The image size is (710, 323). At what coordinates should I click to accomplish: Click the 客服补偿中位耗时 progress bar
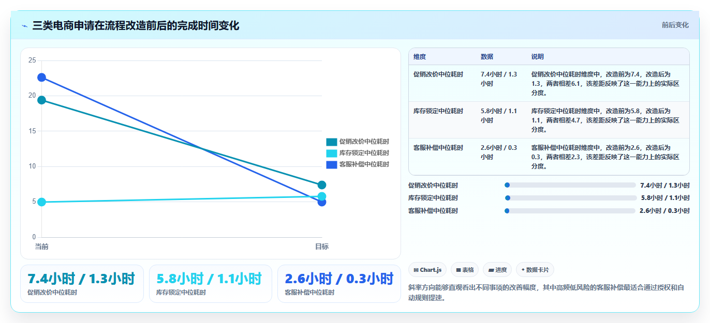pos(570,211)
